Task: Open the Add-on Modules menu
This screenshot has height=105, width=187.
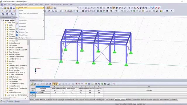Action: point(56,5)
